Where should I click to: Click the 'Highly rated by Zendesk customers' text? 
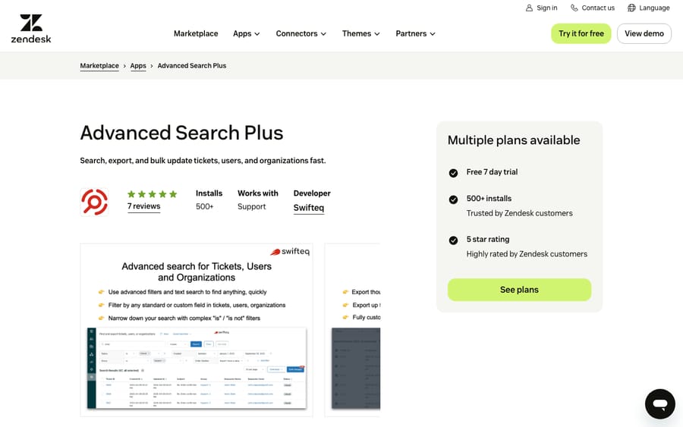point(527,254)
